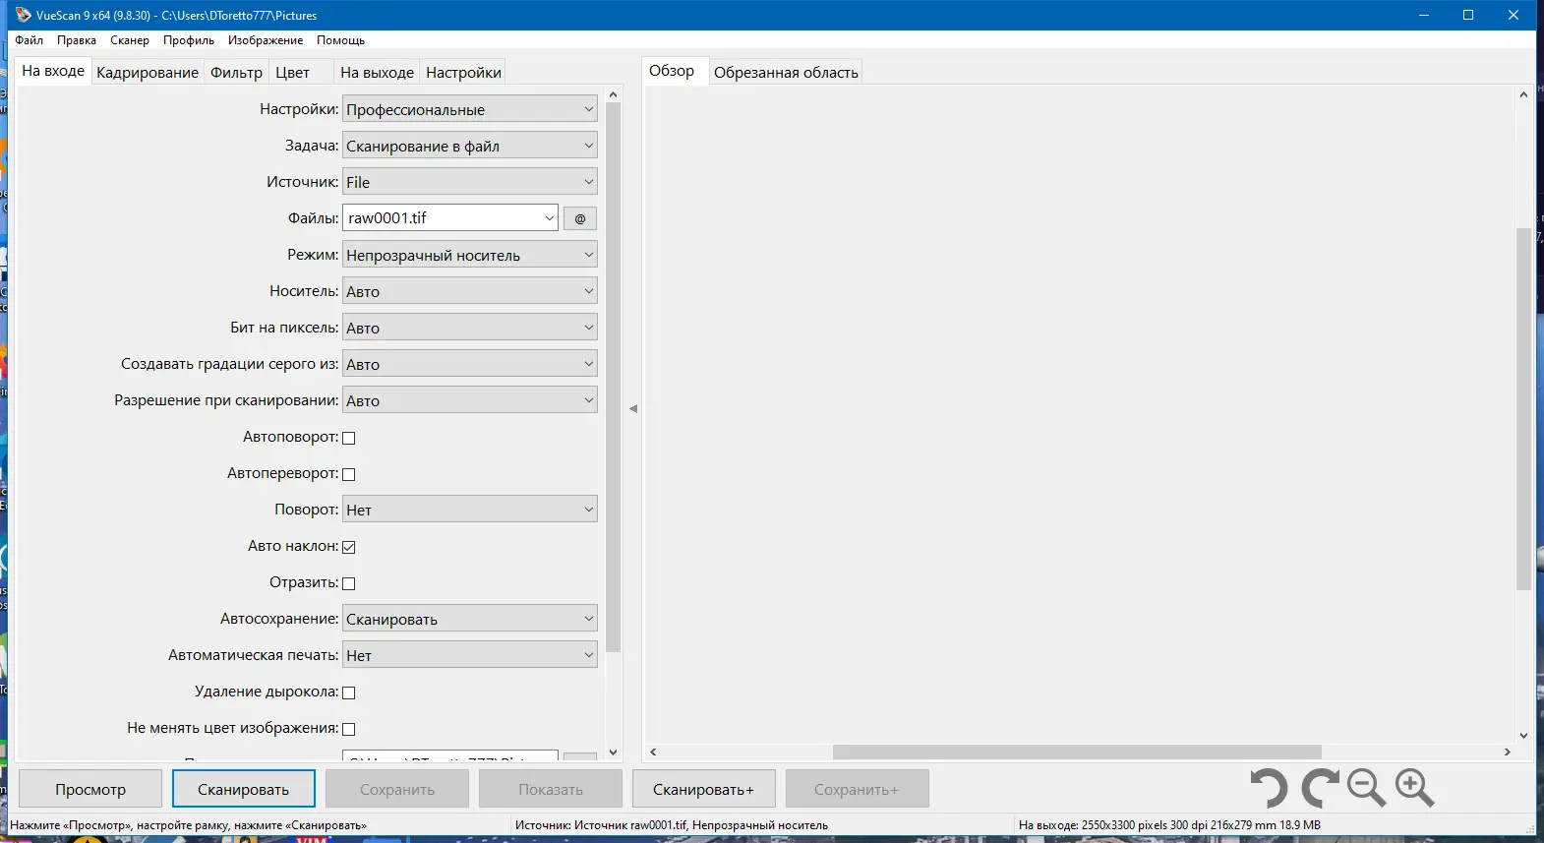Click the settings panel scroll up arrow
This screenshot has width=1544, height=843.
[614, 95]
